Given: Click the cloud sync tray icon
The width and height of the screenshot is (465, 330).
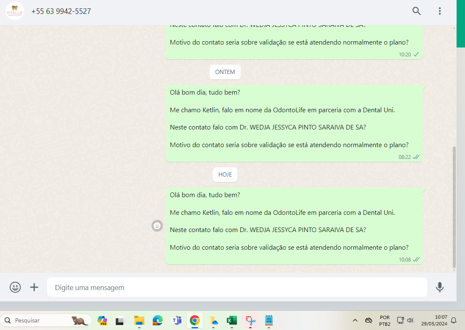Looking at the screenshot, I should click(369, 320).
